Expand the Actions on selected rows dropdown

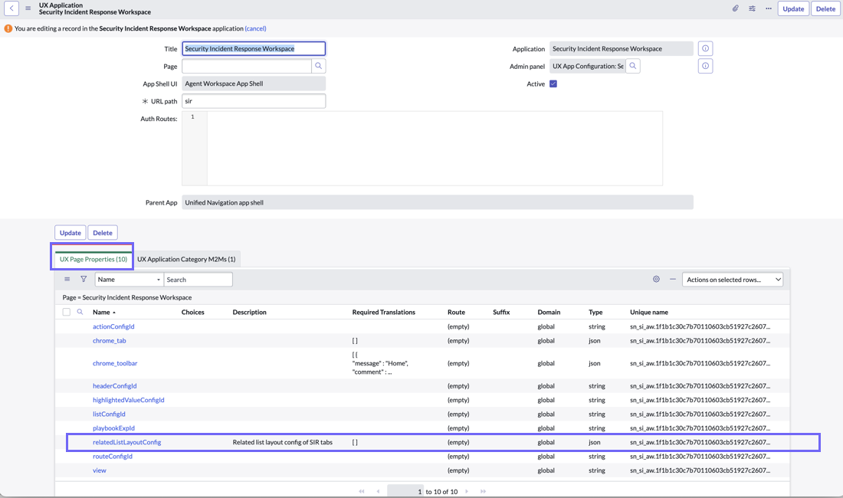click(732, 280)
